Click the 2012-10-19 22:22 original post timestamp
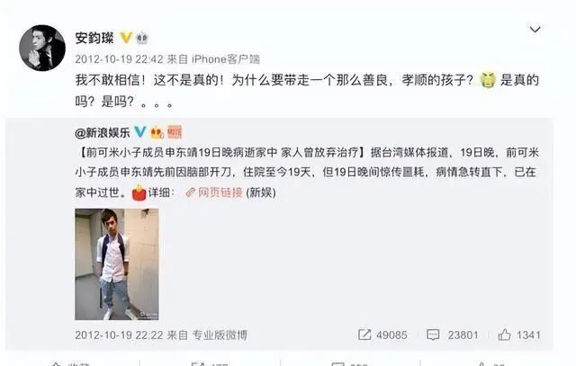Viewport: 576px width, 366px height. click(x=119, y=335)
